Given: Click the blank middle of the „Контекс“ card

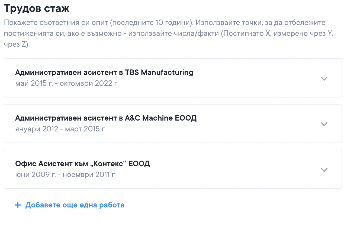Looking at the screenshot, I should tap(230, 169).
